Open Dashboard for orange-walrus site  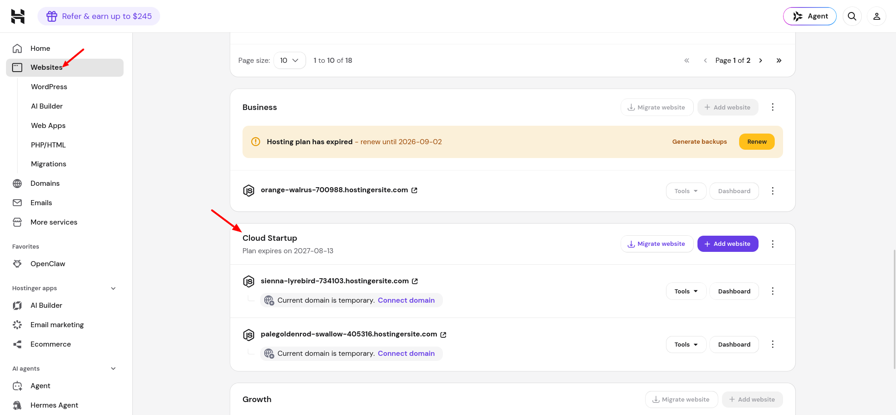pos(734,191)
